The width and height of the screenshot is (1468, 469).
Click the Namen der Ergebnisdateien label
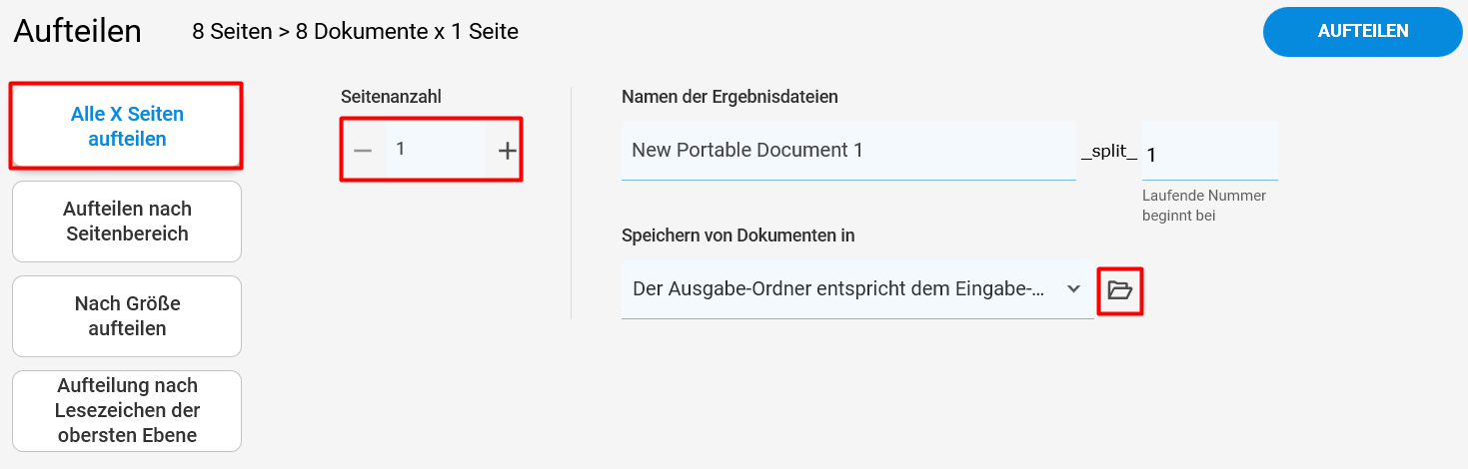[730, 97]
